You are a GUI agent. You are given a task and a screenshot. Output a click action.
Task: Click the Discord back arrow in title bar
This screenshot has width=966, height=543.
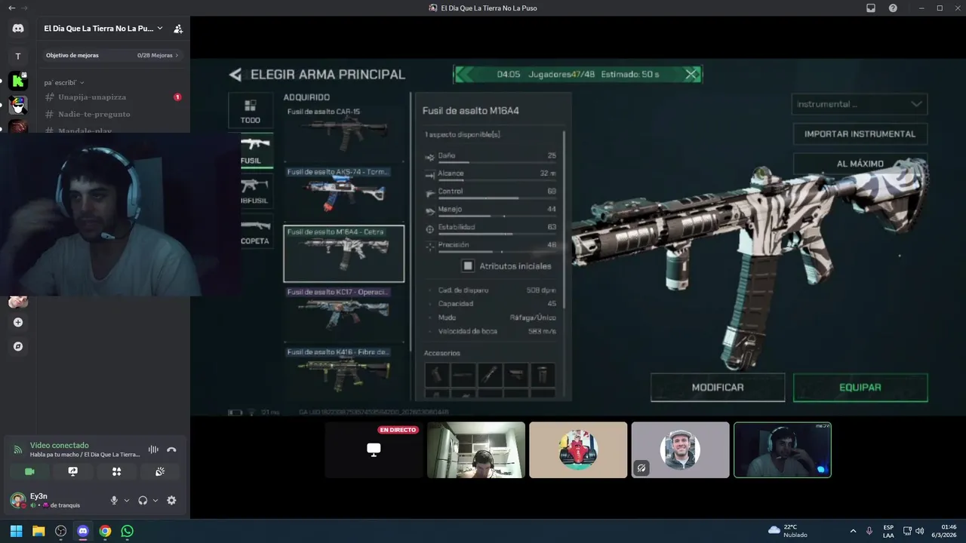coord(11,8)
